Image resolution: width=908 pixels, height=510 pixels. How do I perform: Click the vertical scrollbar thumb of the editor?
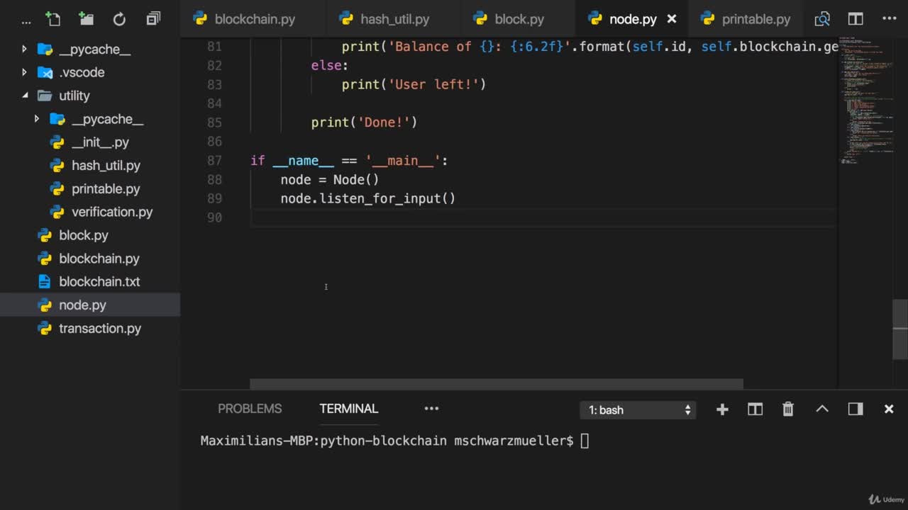point(899,329)
